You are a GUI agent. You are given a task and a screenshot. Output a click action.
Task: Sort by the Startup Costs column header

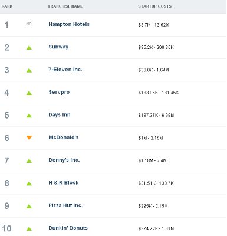tap(154, 6)
